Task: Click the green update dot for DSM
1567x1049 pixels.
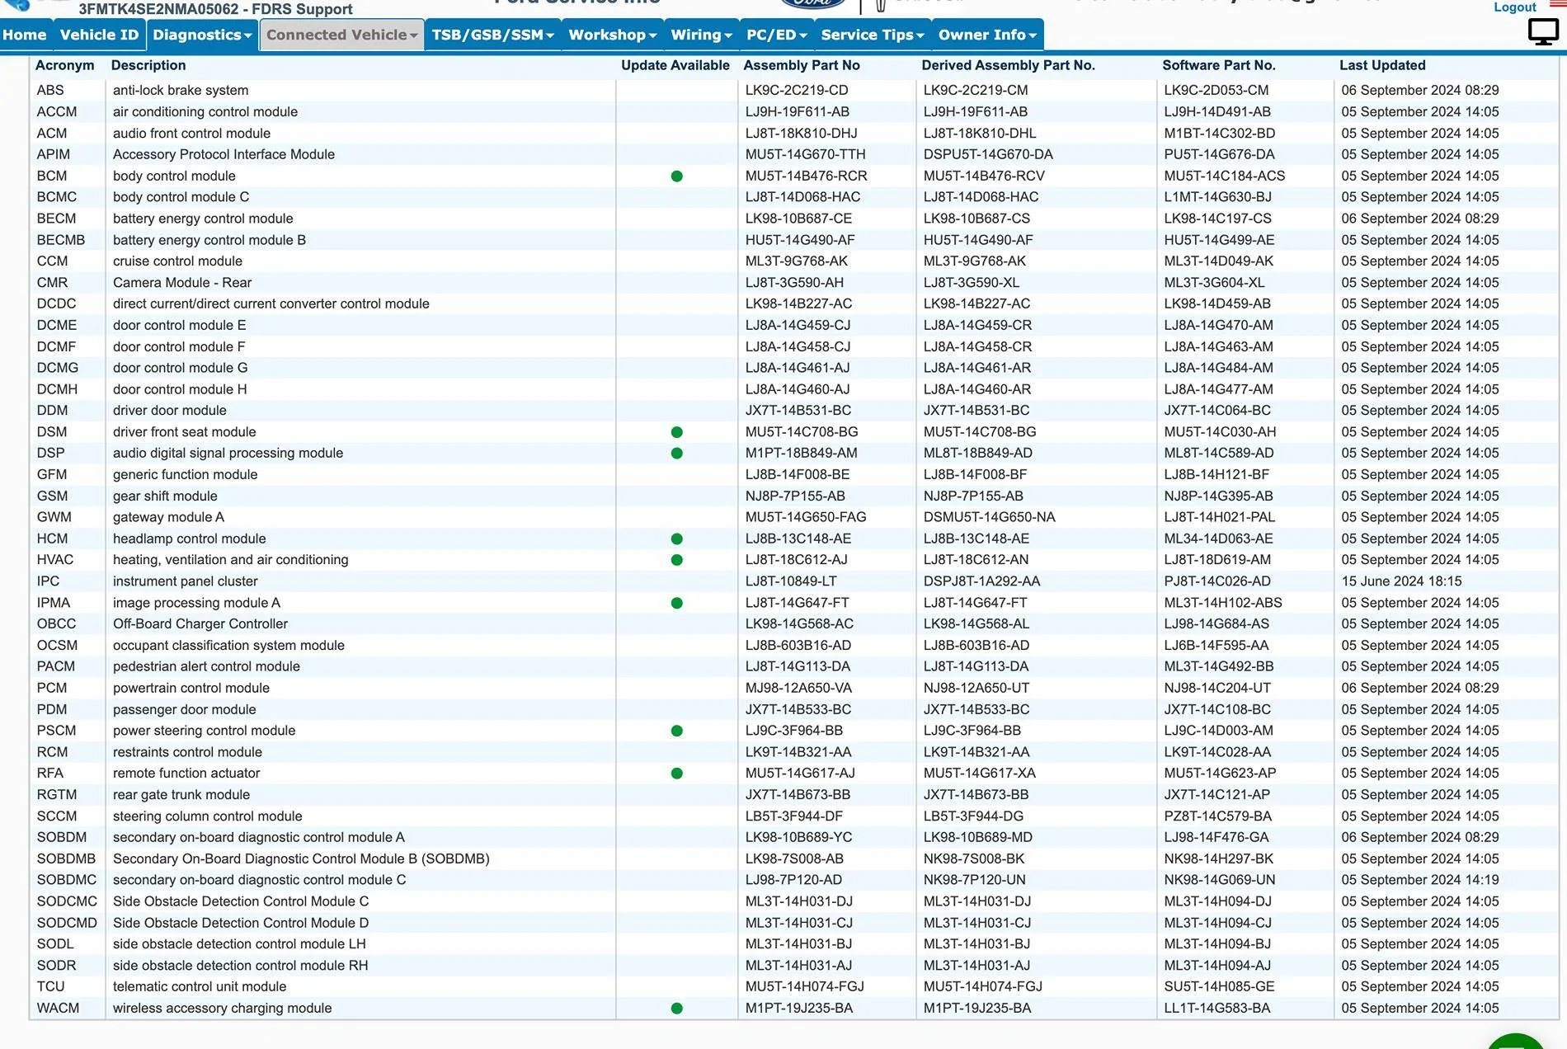Action: pyautogui.click(x=677, y=432)
